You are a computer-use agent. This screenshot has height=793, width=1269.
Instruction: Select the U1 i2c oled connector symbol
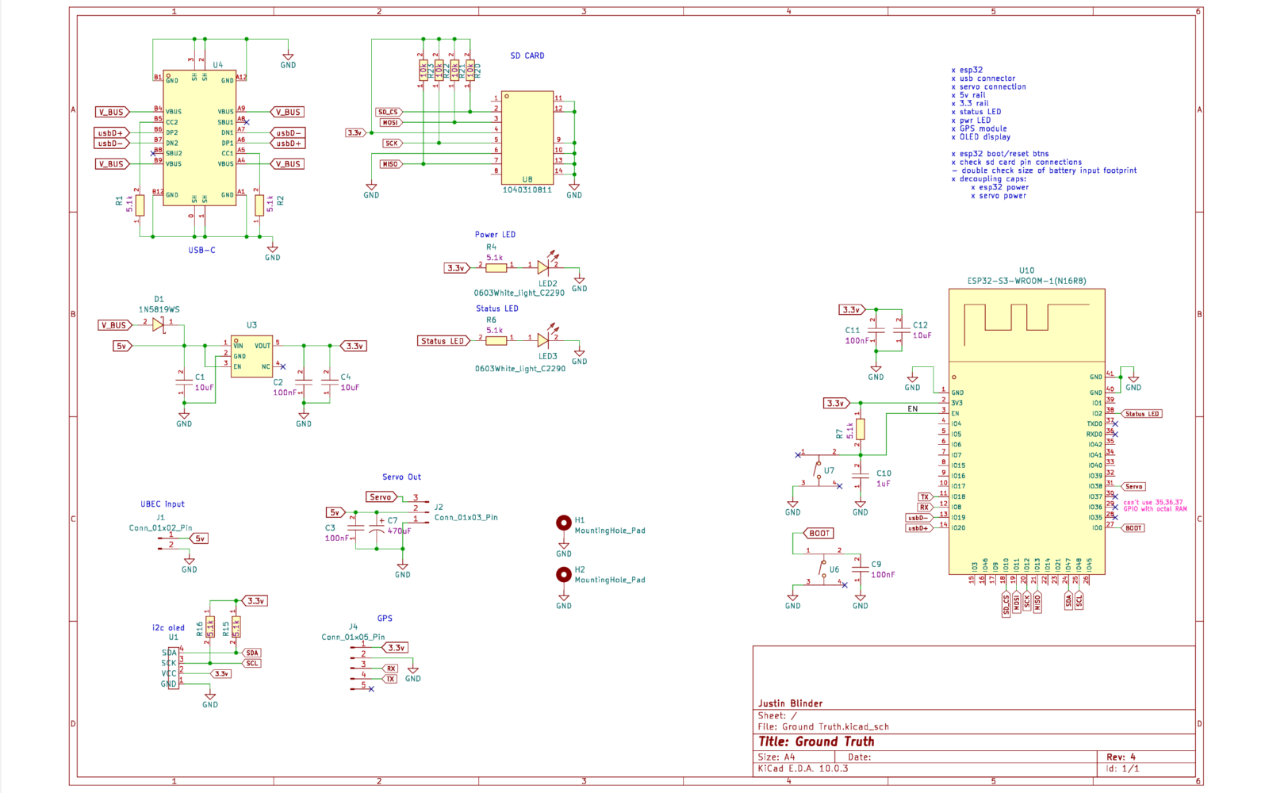(x=174, y=668)
